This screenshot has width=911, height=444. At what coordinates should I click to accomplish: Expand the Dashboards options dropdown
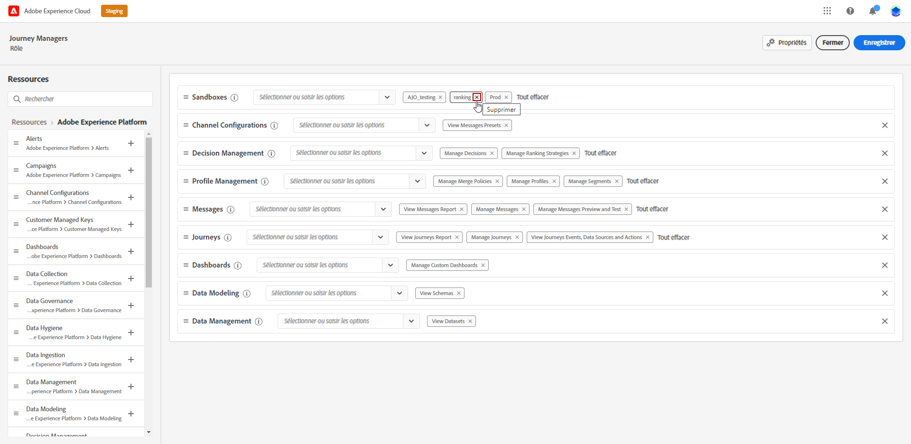390,265
